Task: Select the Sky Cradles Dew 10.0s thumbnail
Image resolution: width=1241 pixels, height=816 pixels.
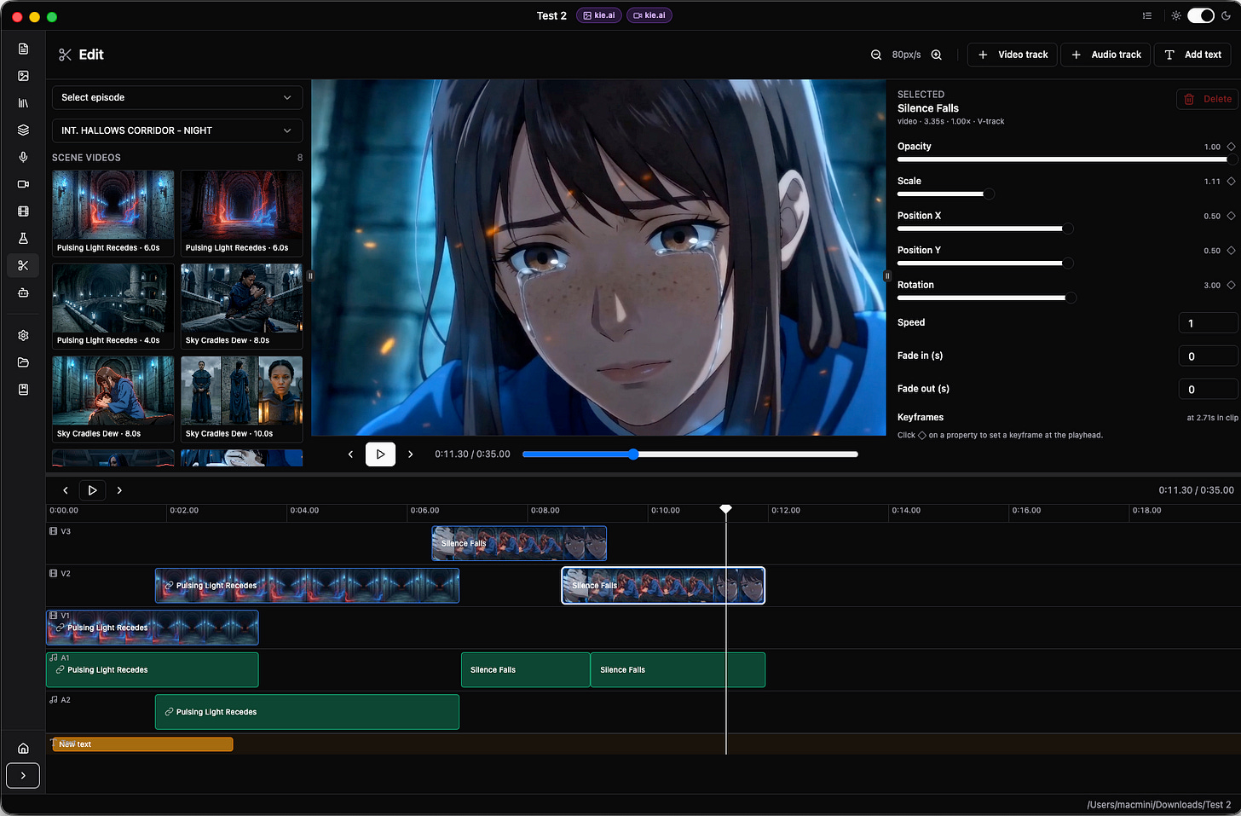Action: tap(242, 398)
